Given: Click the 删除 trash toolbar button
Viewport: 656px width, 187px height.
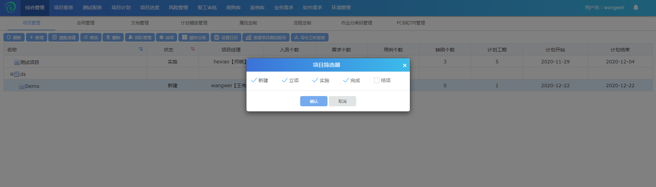Looking at the screenshot, I should [x=113, y=37].
